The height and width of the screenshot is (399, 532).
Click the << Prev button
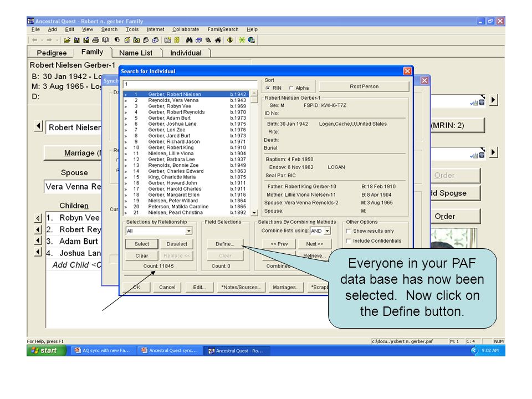279,244
